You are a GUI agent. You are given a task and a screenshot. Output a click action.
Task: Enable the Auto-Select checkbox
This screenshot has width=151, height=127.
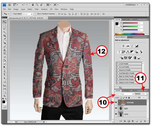tap(12, 14)
